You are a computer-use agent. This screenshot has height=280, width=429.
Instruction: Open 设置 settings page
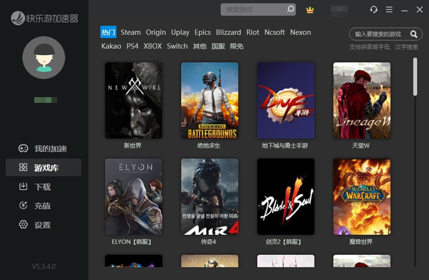tap(43, 225)
